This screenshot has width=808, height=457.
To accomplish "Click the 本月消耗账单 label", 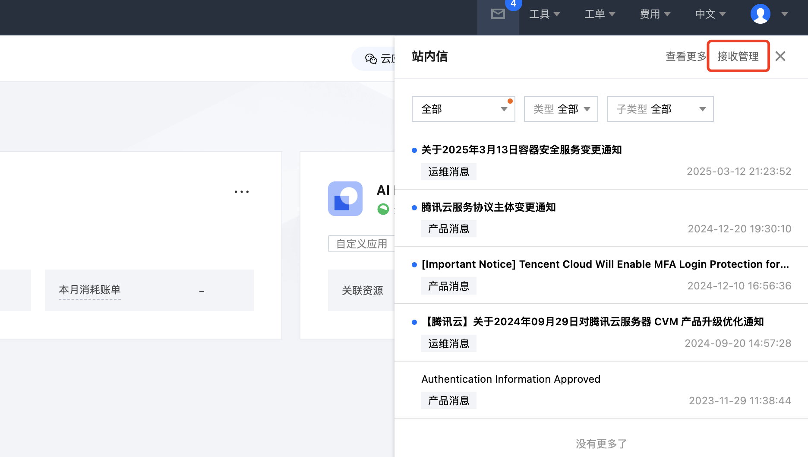I will 90,290.
